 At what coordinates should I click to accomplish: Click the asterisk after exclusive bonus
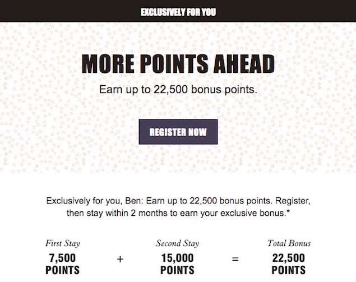[288, 212]
